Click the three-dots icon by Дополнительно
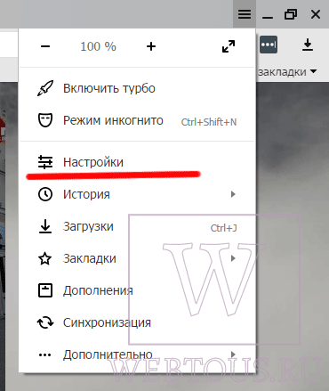Image resolution: width=329 pixels, height=391 pixels. click(x=45, y=354)
